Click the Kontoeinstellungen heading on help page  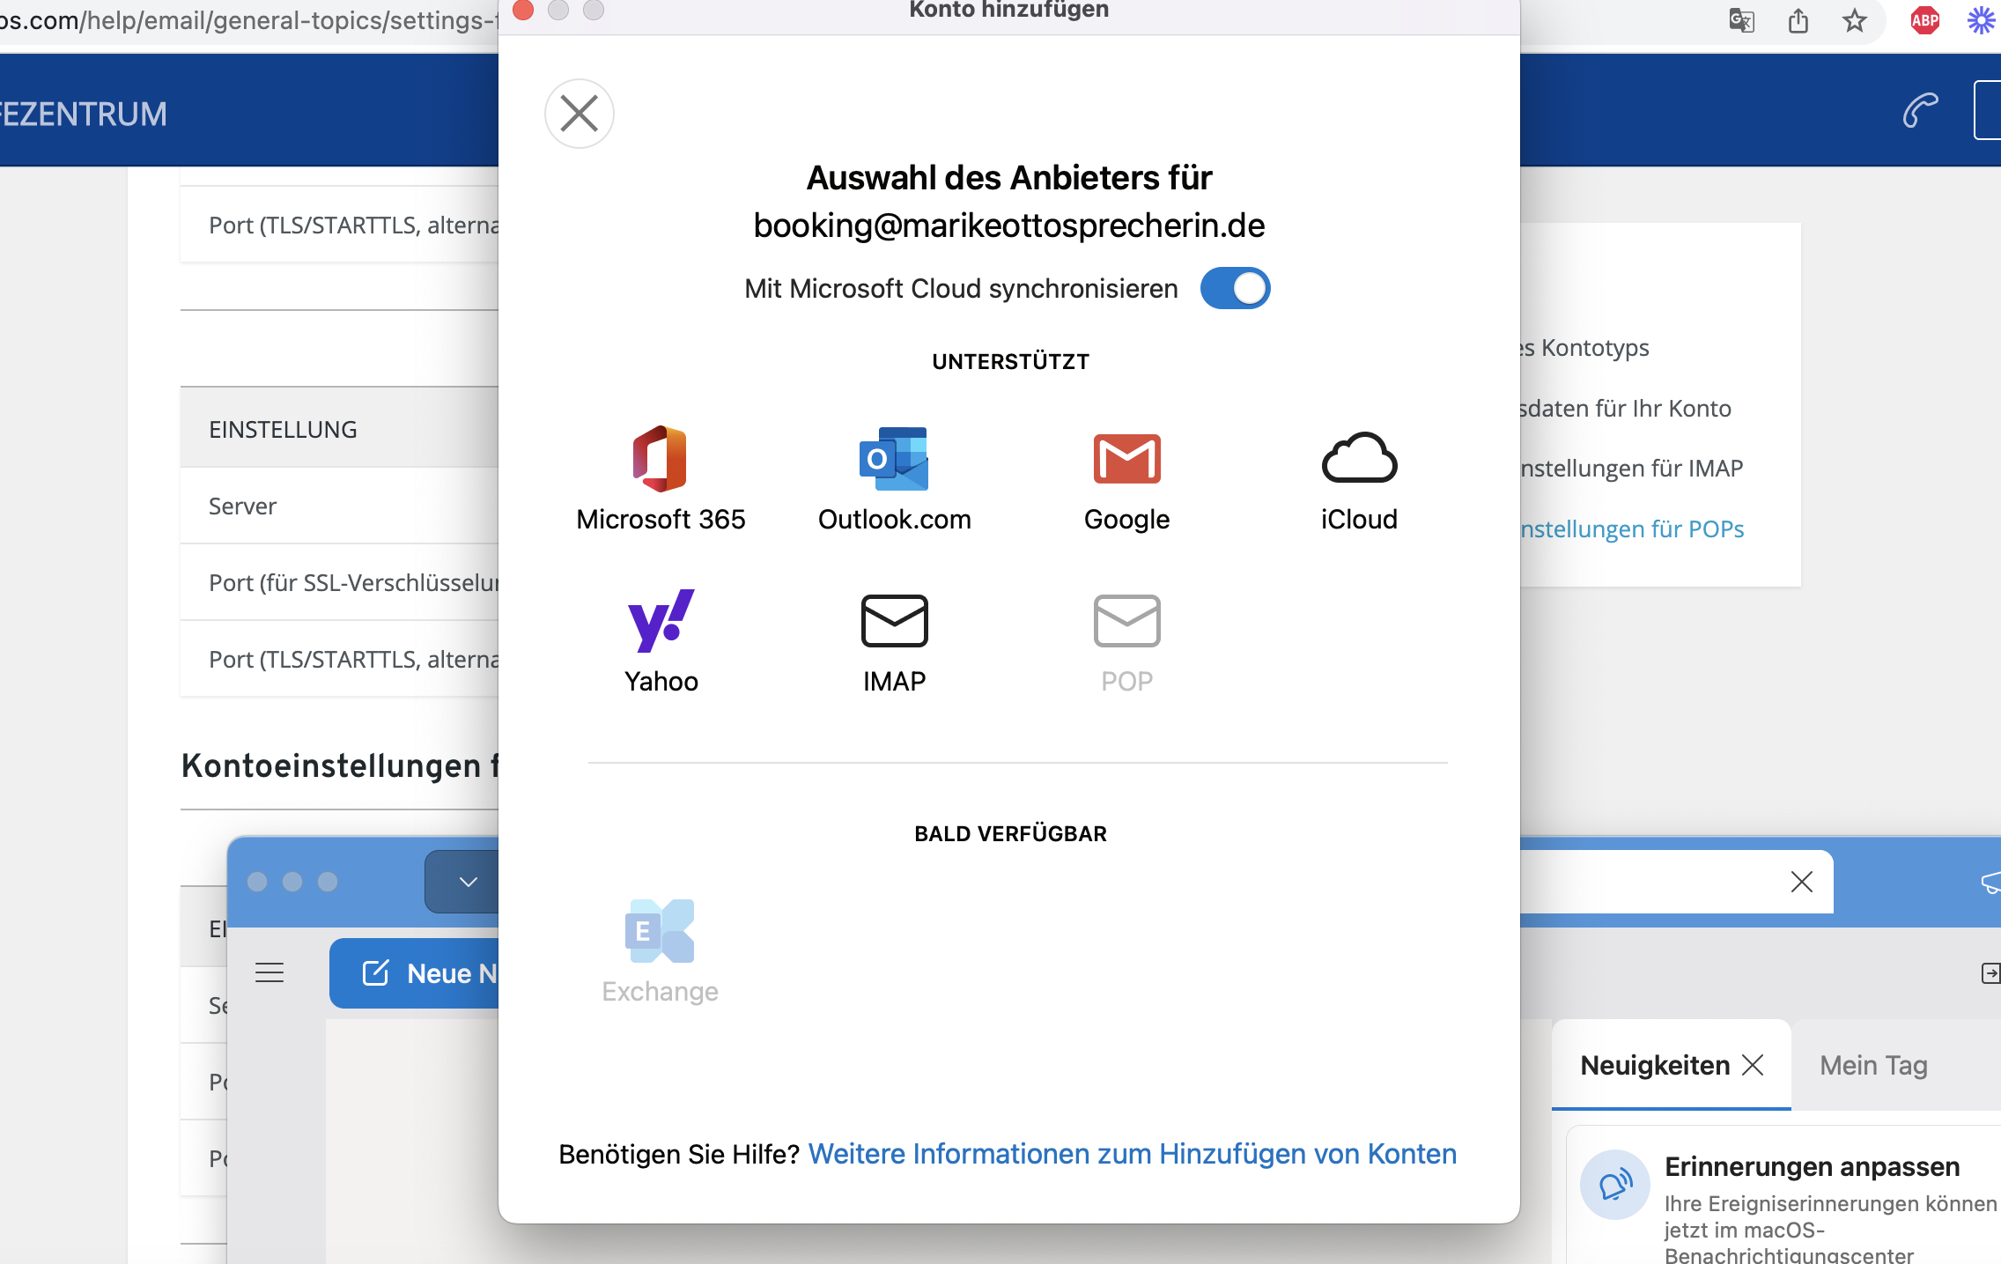pos(340,765)
